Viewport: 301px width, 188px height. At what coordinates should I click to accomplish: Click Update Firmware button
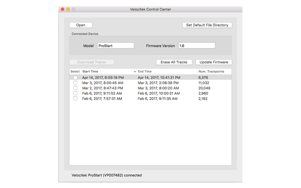(x=214, y=62)
